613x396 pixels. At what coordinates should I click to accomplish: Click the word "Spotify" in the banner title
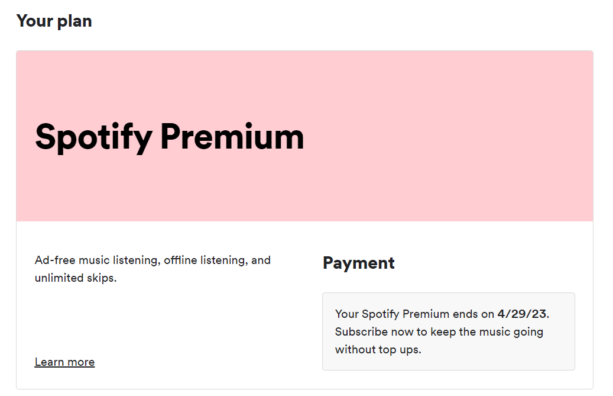[93, 137]
